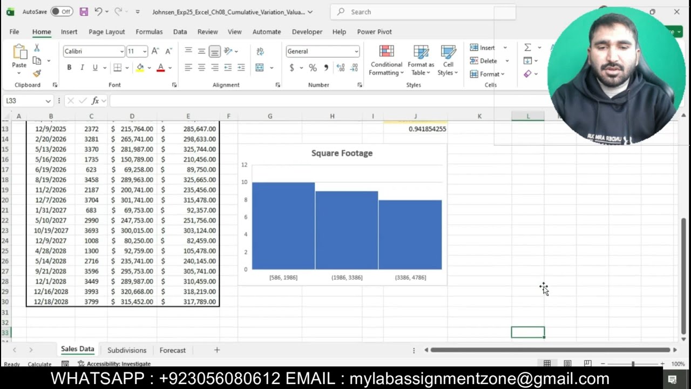Switch to Insert ribbon tab
The width and height of the screenshot is (691, 389).
click(x=69, y=31)
